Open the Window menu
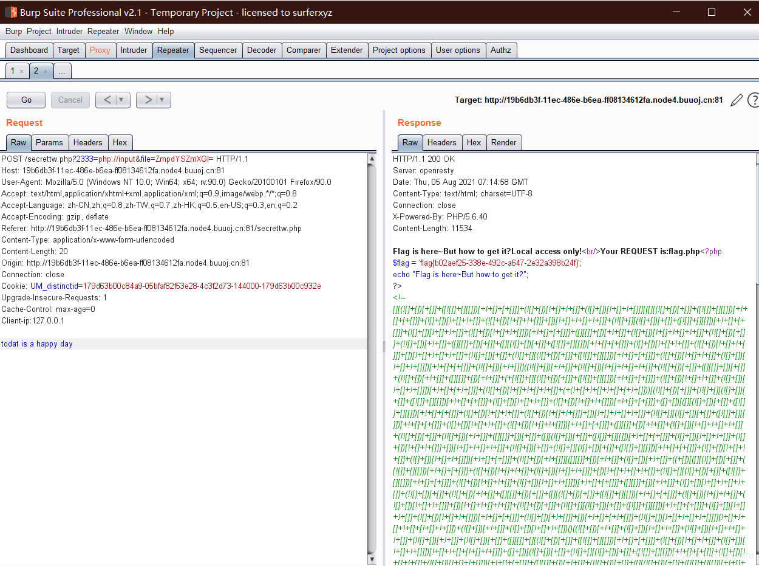This screenshot has height=566, width=759. point(138,31)
